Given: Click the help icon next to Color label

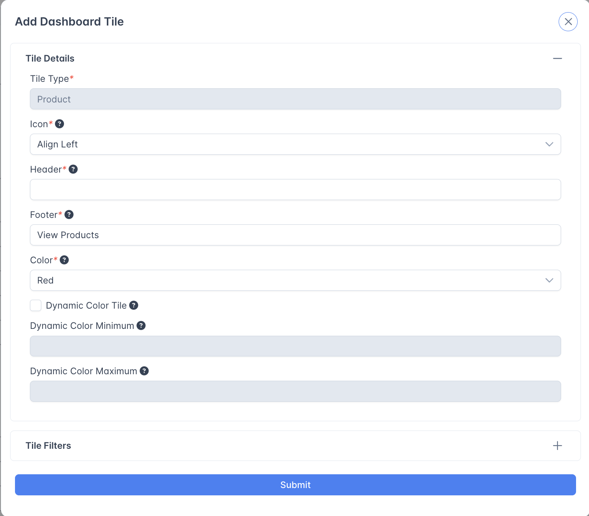Looking at the screenshot, I should [x=64, y=260].
